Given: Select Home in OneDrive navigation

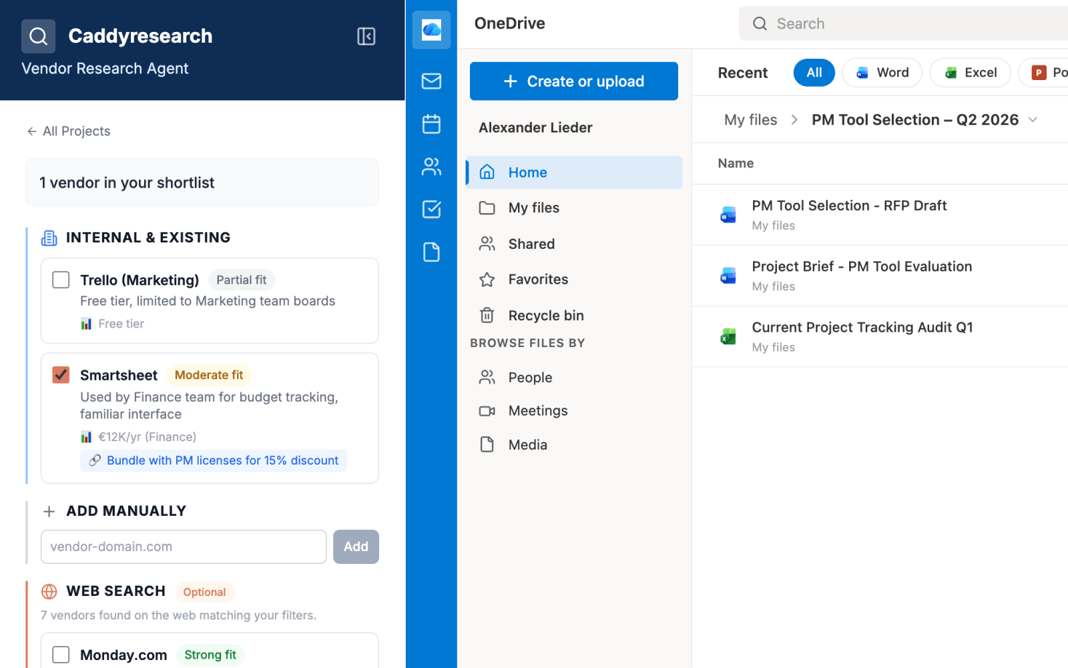Looking at the screenshot, I should click(574, 172).
